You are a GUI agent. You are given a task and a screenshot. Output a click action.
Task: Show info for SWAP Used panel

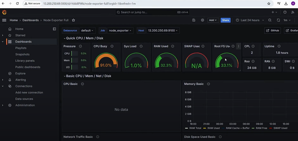coord(203,46)
